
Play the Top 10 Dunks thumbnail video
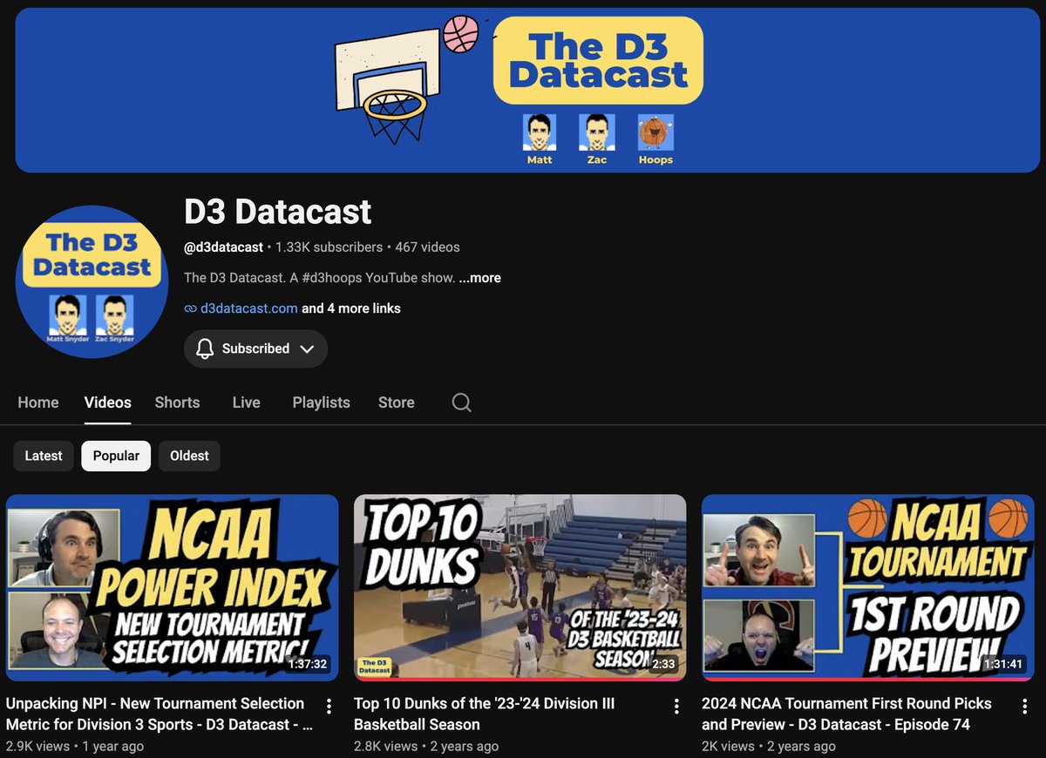point(520,587)
